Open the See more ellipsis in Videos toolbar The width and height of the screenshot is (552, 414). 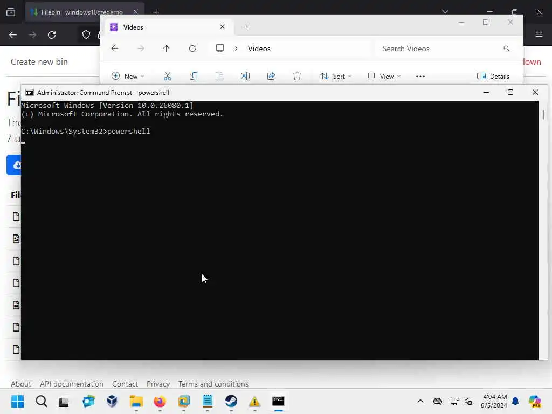pyautogui.click(x=420, y=76)
